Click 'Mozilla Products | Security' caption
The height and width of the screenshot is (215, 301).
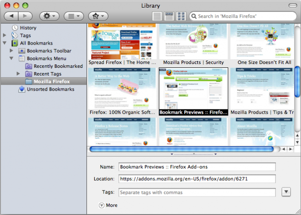[x=193, y=63]
